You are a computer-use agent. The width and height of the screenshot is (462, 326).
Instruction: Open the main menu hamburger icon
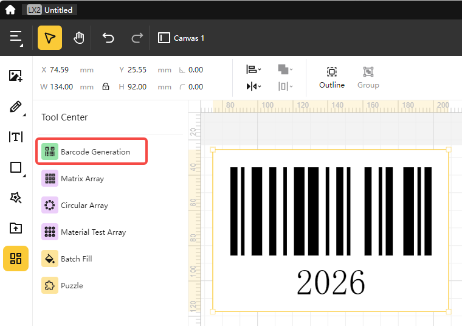click(x=16, y=38)
